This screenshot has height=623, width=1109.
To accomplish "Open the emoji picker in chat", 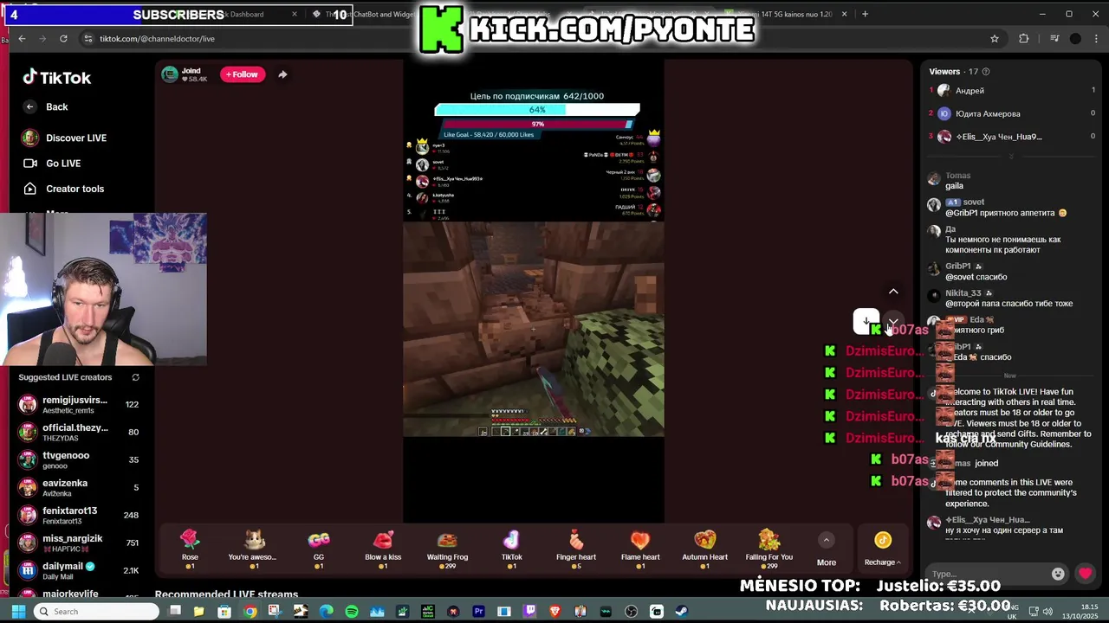I will point(1058,574).
